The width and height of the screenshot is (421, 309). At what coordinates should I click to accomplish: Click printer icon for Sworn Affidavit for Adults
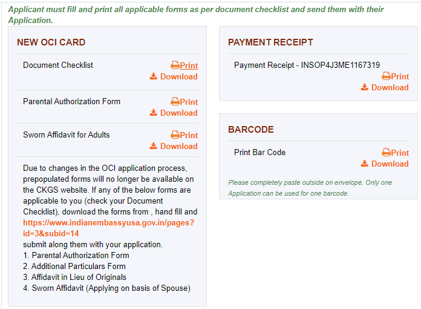175,135
